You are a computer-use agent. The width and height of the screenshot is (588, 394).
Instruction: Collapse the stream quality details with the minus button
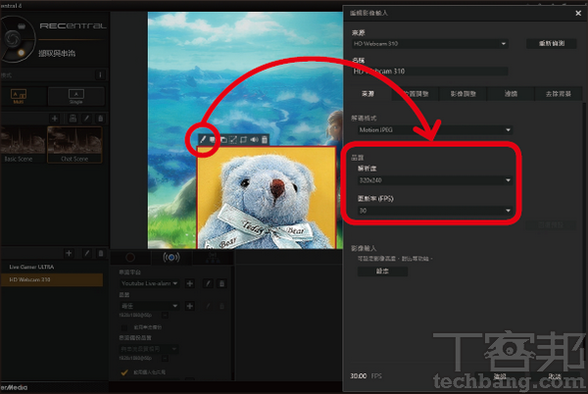(165, 316)
